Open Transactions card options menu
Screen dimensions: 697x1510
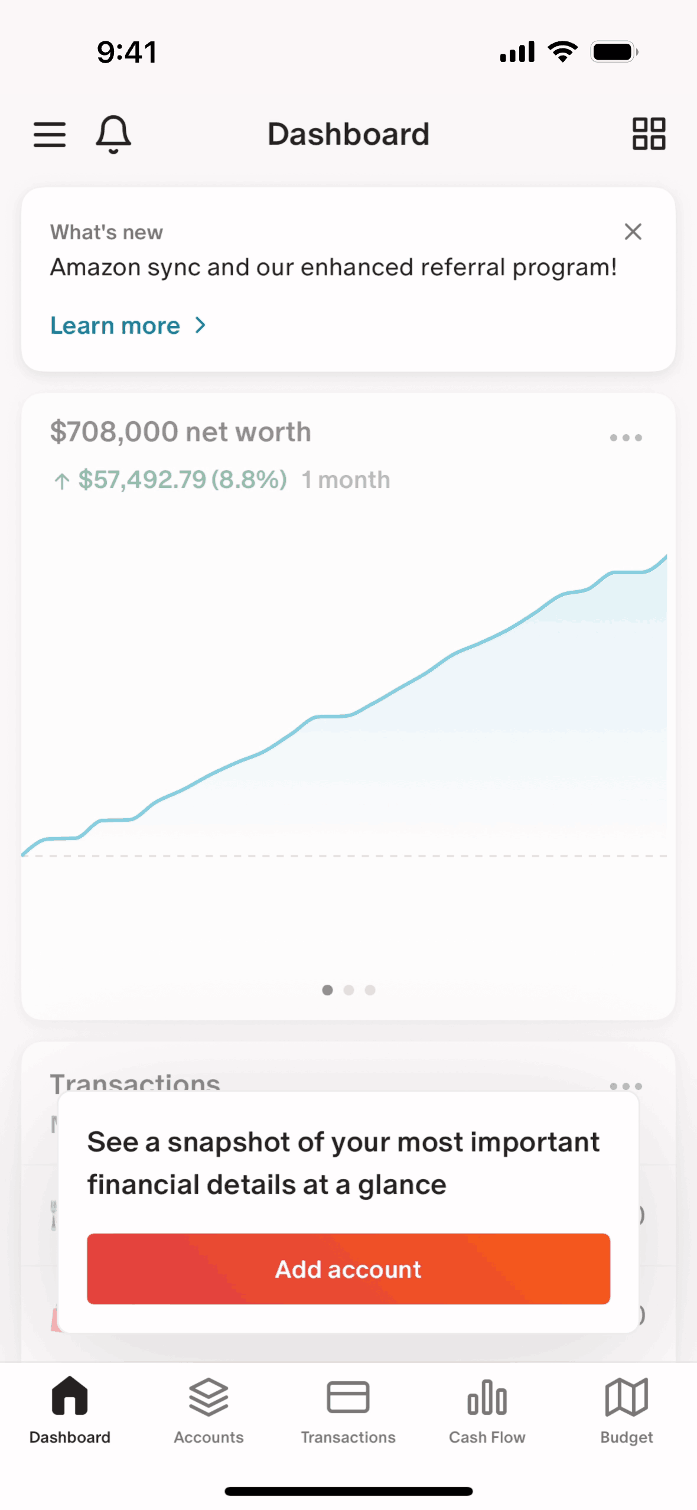[626, 1086]
